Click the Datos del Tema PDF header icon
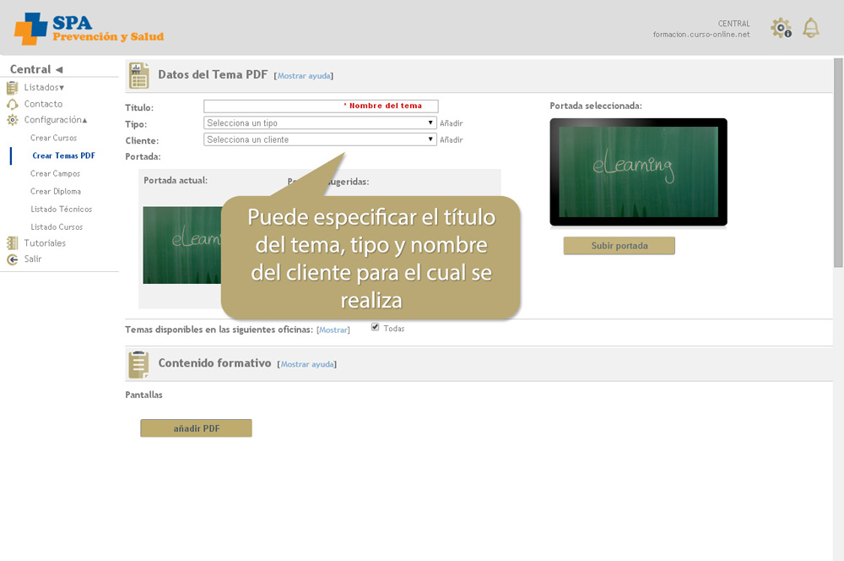This screenshot has height=561, width=844. (139, 75)
